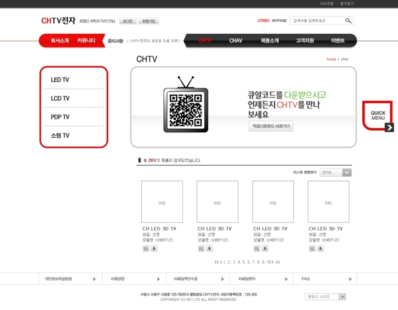The width and height of the screenshot is (398, 310).
Task: Select LED TV in sidebar
Action: 60,80
